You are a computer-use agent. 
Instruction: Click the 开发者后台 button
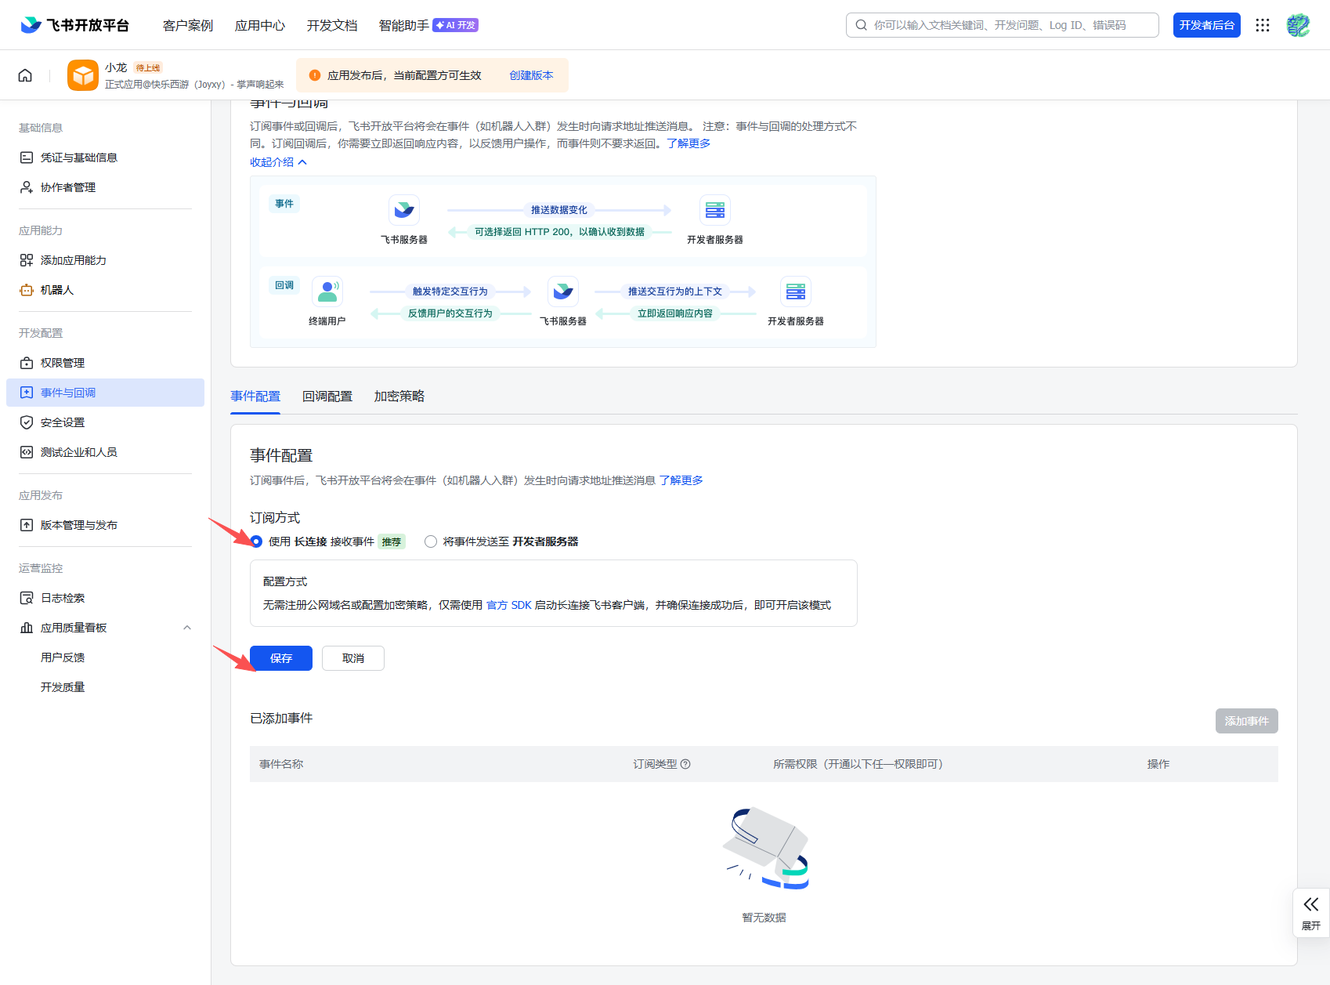click(1207, 25)
